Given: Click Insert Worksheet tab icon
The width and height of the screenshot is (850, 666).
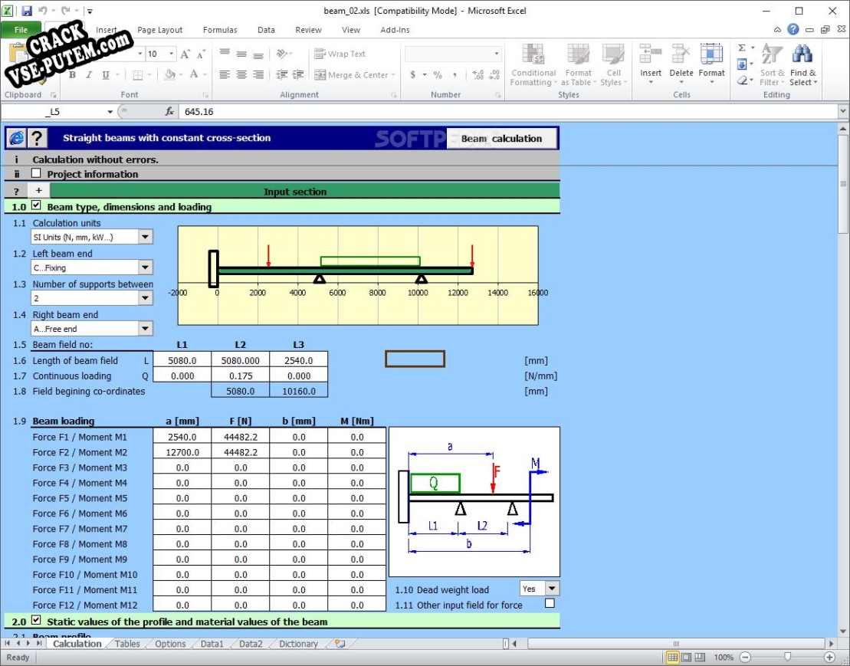Looking at the screenshot, I should [340, 643].
